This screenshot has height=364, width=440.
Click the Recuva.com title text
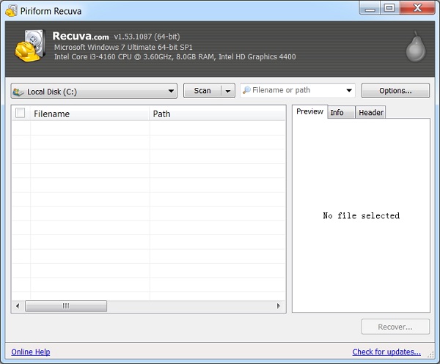click(x=81, y=36)
